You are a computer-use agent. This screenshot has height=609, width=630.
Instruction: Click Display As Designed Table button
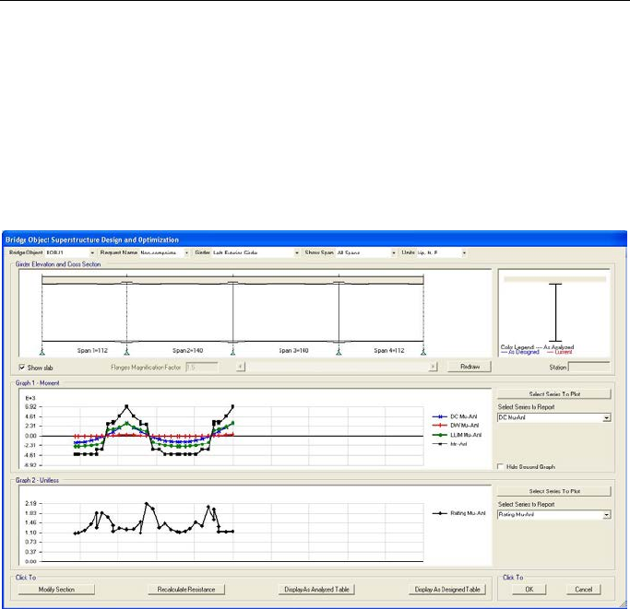447,590
